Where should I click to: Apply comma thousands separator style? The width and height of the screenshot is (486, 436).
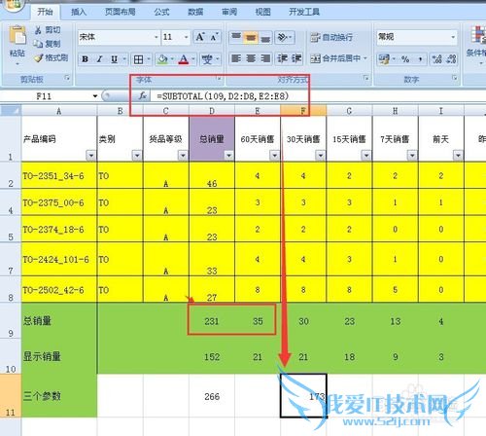point(420,59)
